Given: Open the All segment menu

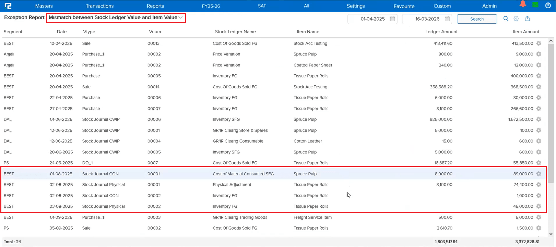Looking at the screenshot, I should coord(307,6).
